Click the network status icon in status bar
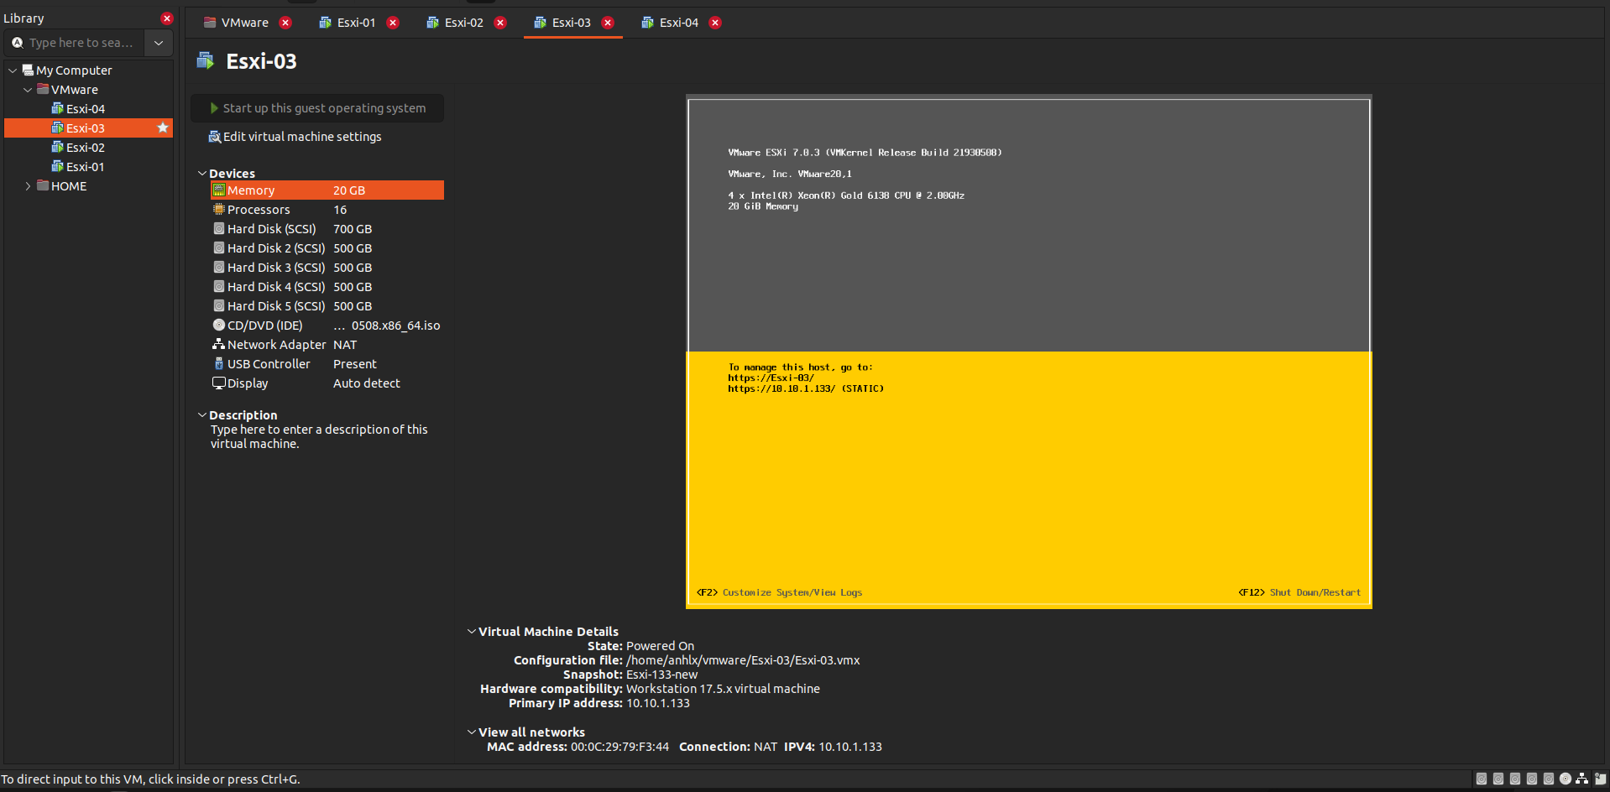The image size is (1610, 792). pyautogui.click(x=1581, y=779)
